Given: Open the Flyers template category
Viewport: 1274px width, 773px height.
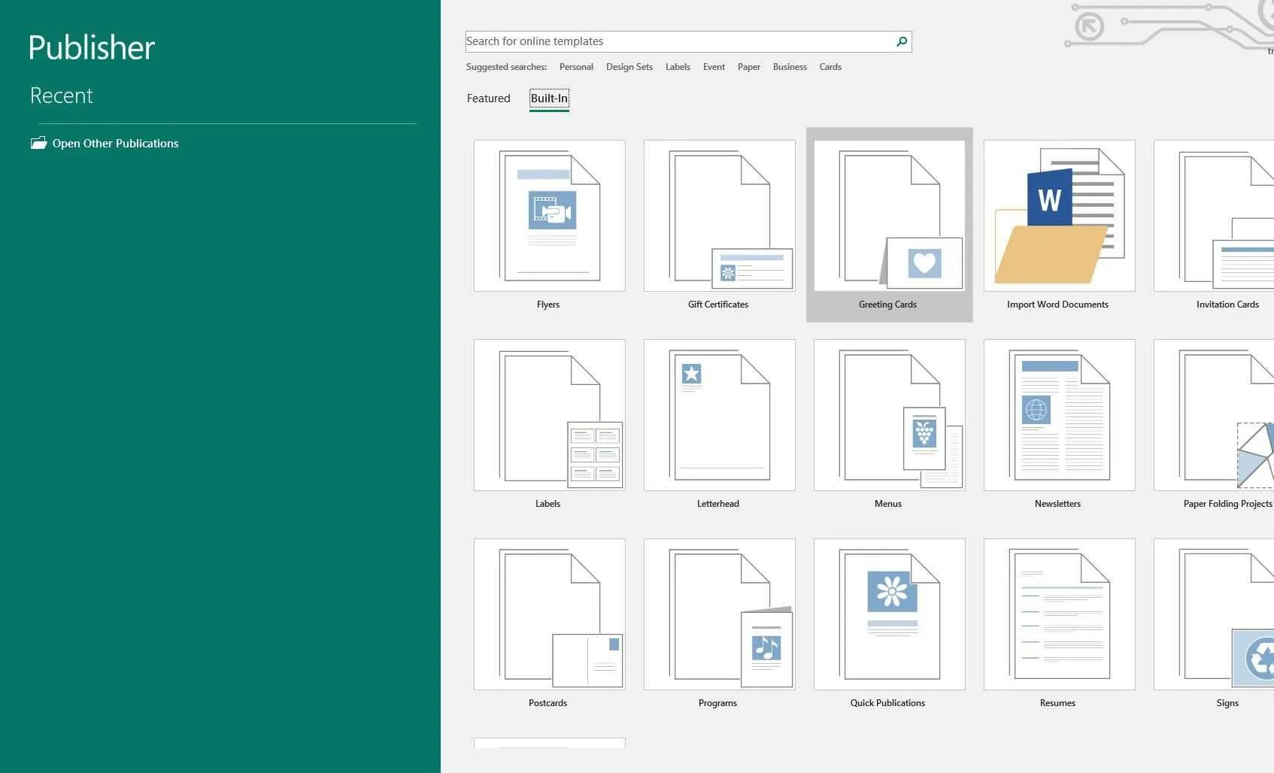Looking at the screenshot, I should click(549, 216).
